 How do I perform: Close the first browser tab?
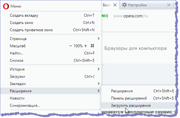tap(115, 5)
